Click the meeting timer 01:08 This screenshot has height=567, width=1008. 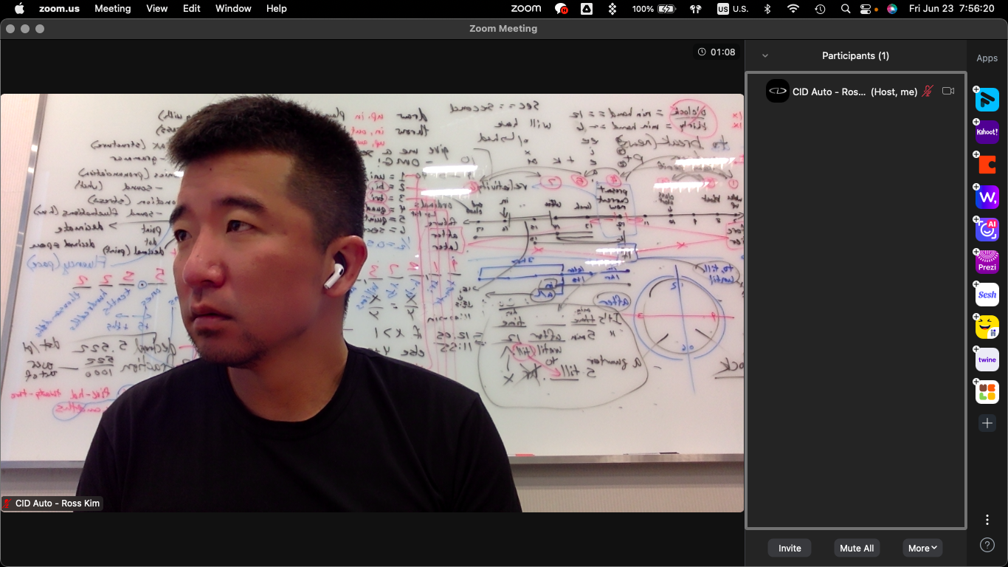click(x=717, y=52)
